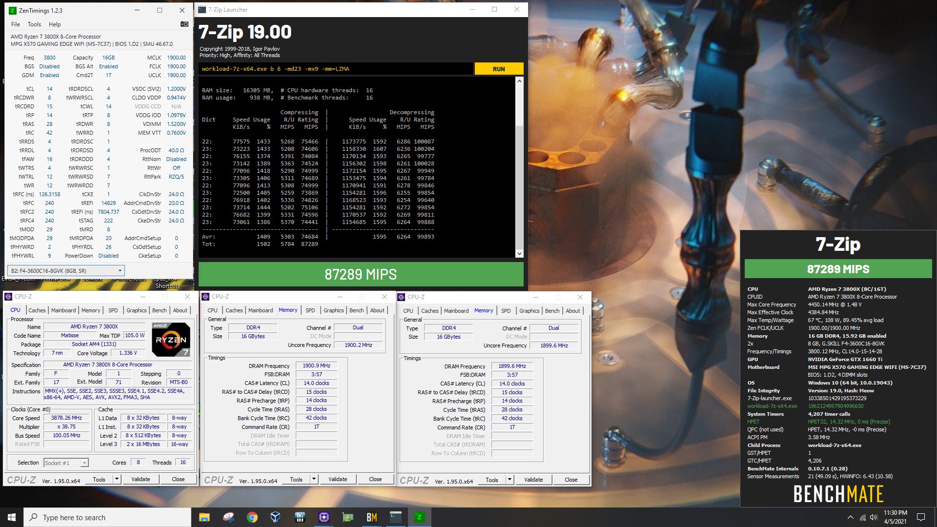
Task: Open the ZenTimings Help menu
Action: (55, 24)
